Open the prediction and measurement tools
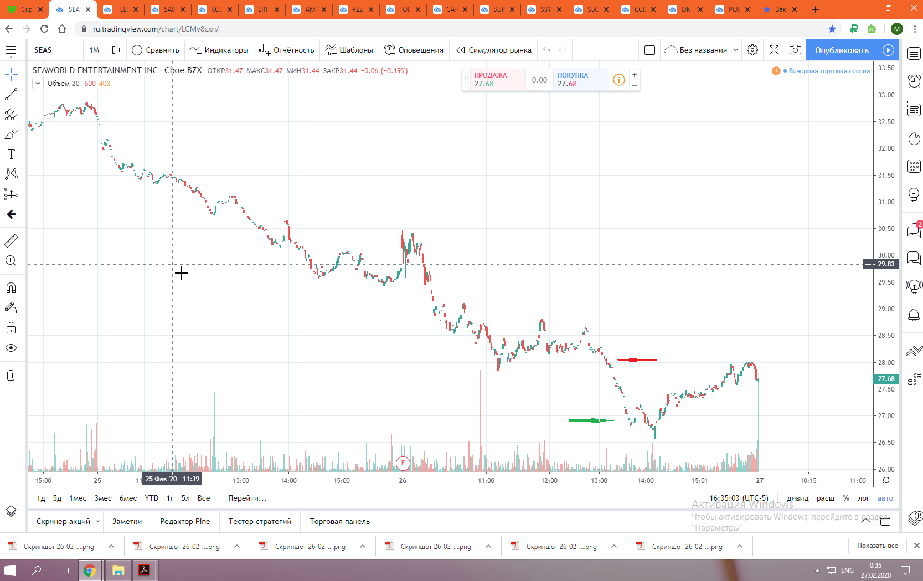 [x=11, y=194]
